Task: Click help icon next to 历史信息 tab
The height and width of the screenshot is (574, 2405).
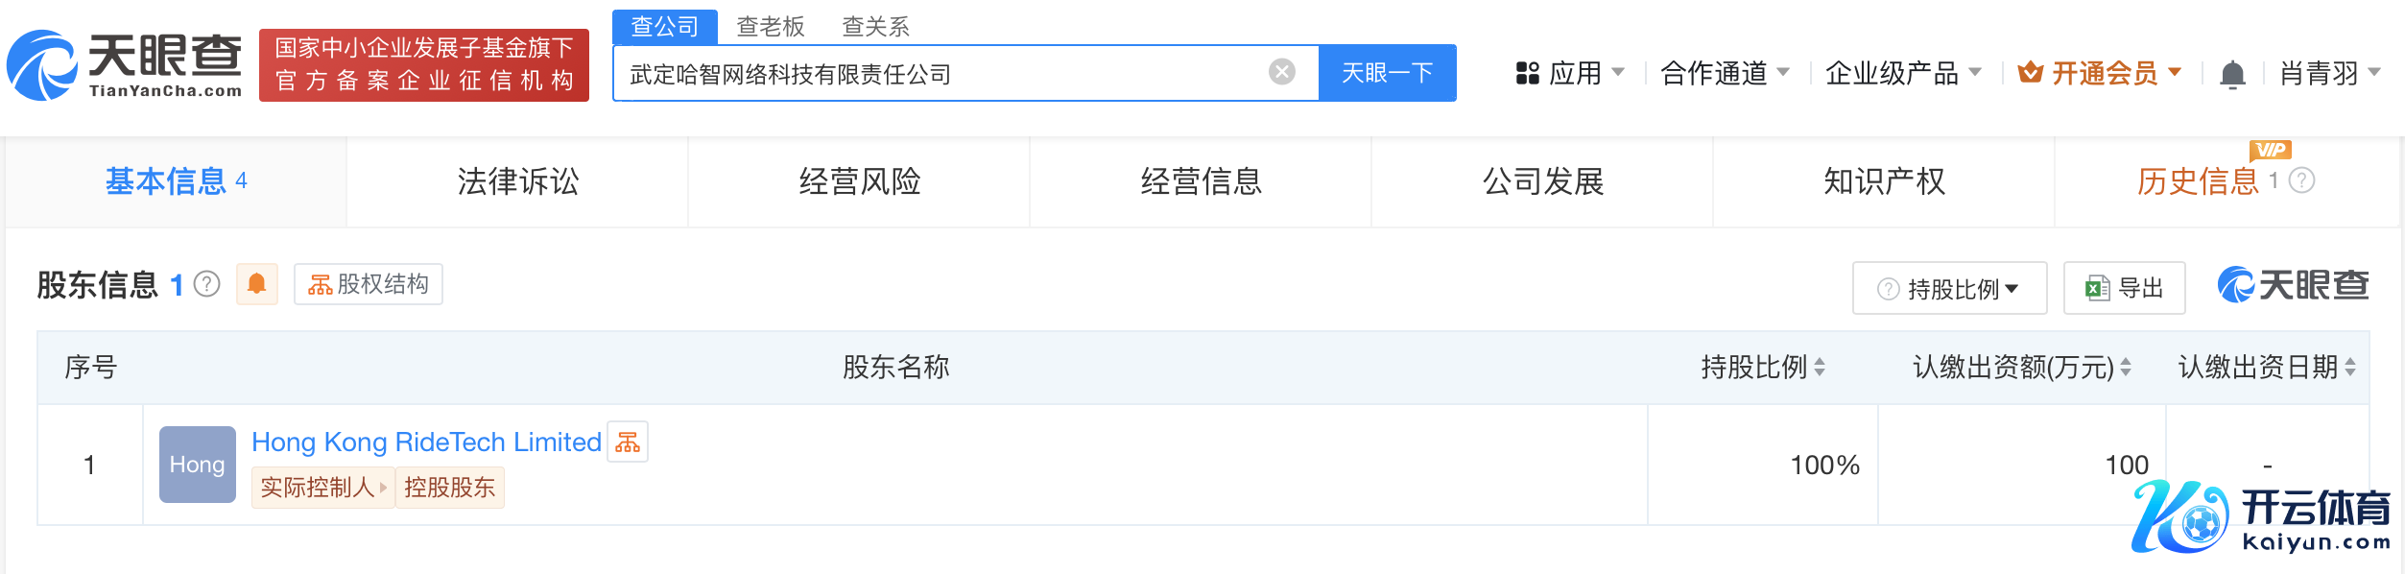Action: pos(2301,180)
